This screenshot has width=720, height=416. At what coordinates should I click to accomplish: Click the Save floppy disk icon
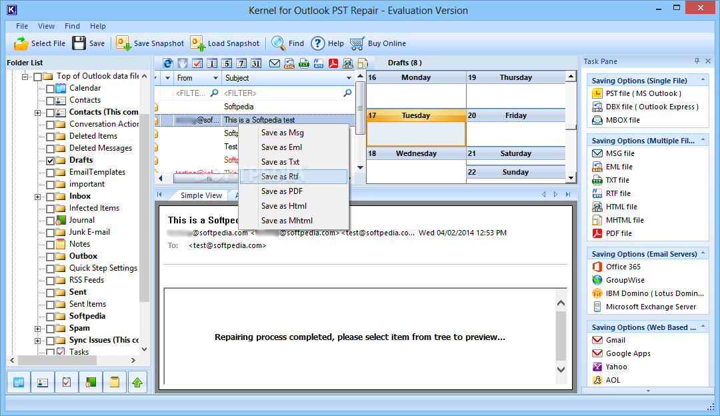click(x=79, y=43)
